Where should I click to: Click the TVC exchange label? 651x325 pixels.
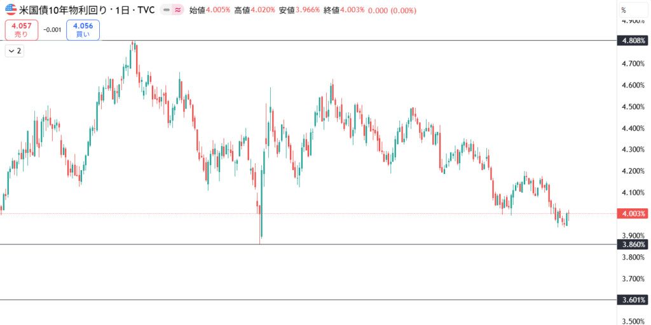(x=143, y=10)
